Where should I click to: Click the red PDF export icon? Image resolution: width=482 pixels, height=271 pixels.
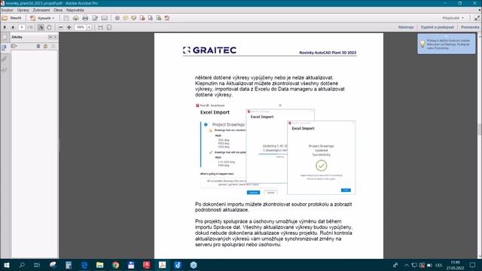(x=142, y=18)
